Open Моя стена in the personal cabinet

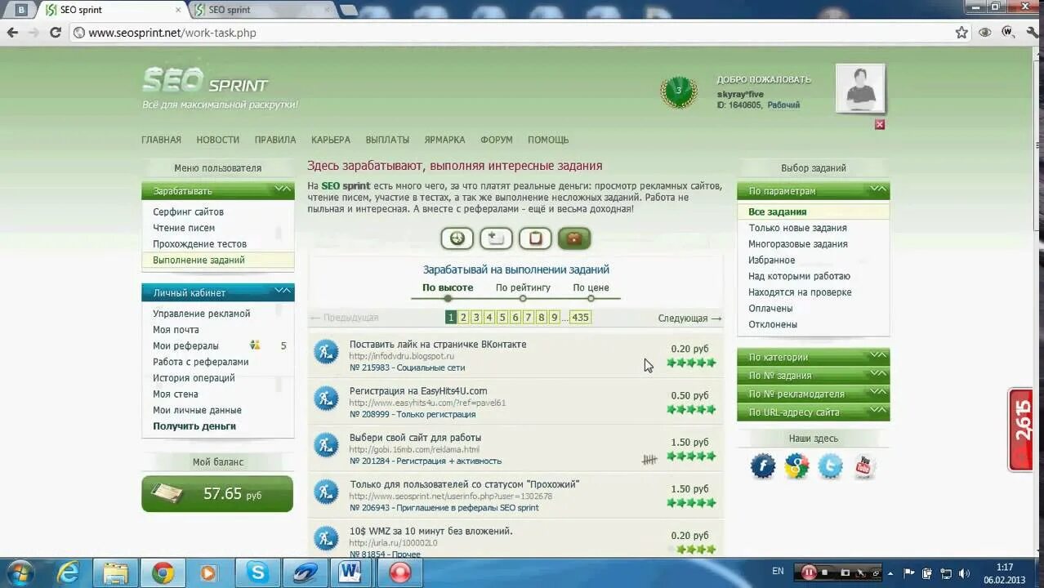(176, 394)
